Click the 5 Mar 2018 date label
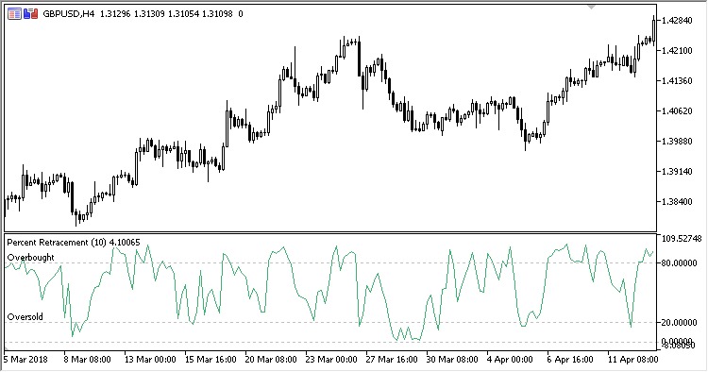708x372 pixels. [x=25, y=360]
